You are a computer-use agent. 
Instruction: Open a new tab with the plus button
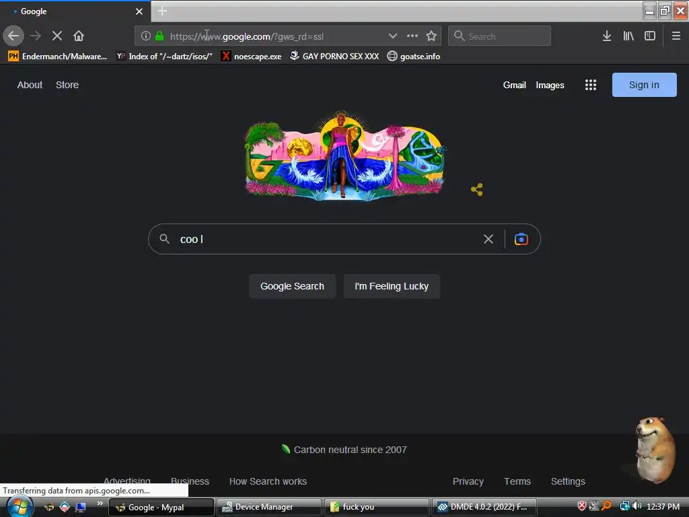coord(162,11)
